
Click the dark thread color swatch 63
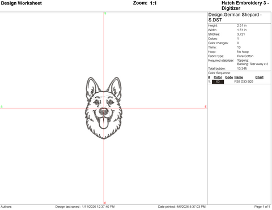tap(218, 82)
